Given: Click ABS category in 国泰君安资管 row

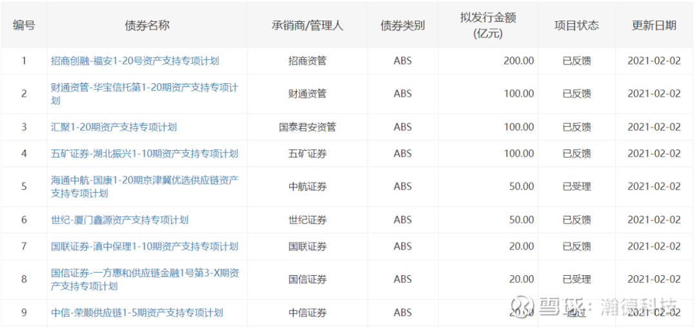Looking at the screenshot, I should coord(403,127).
